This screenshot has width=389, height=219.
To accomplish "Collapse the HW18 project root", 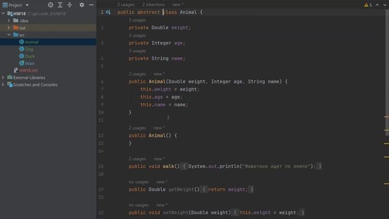I will [3, 13].
